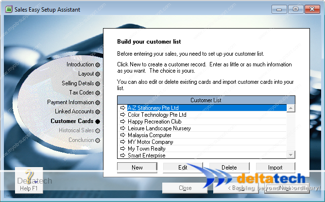The image size is (325, 202).
Task: Maximize the Sales Easy Setup Assistant window
Action: click(295, 9)
